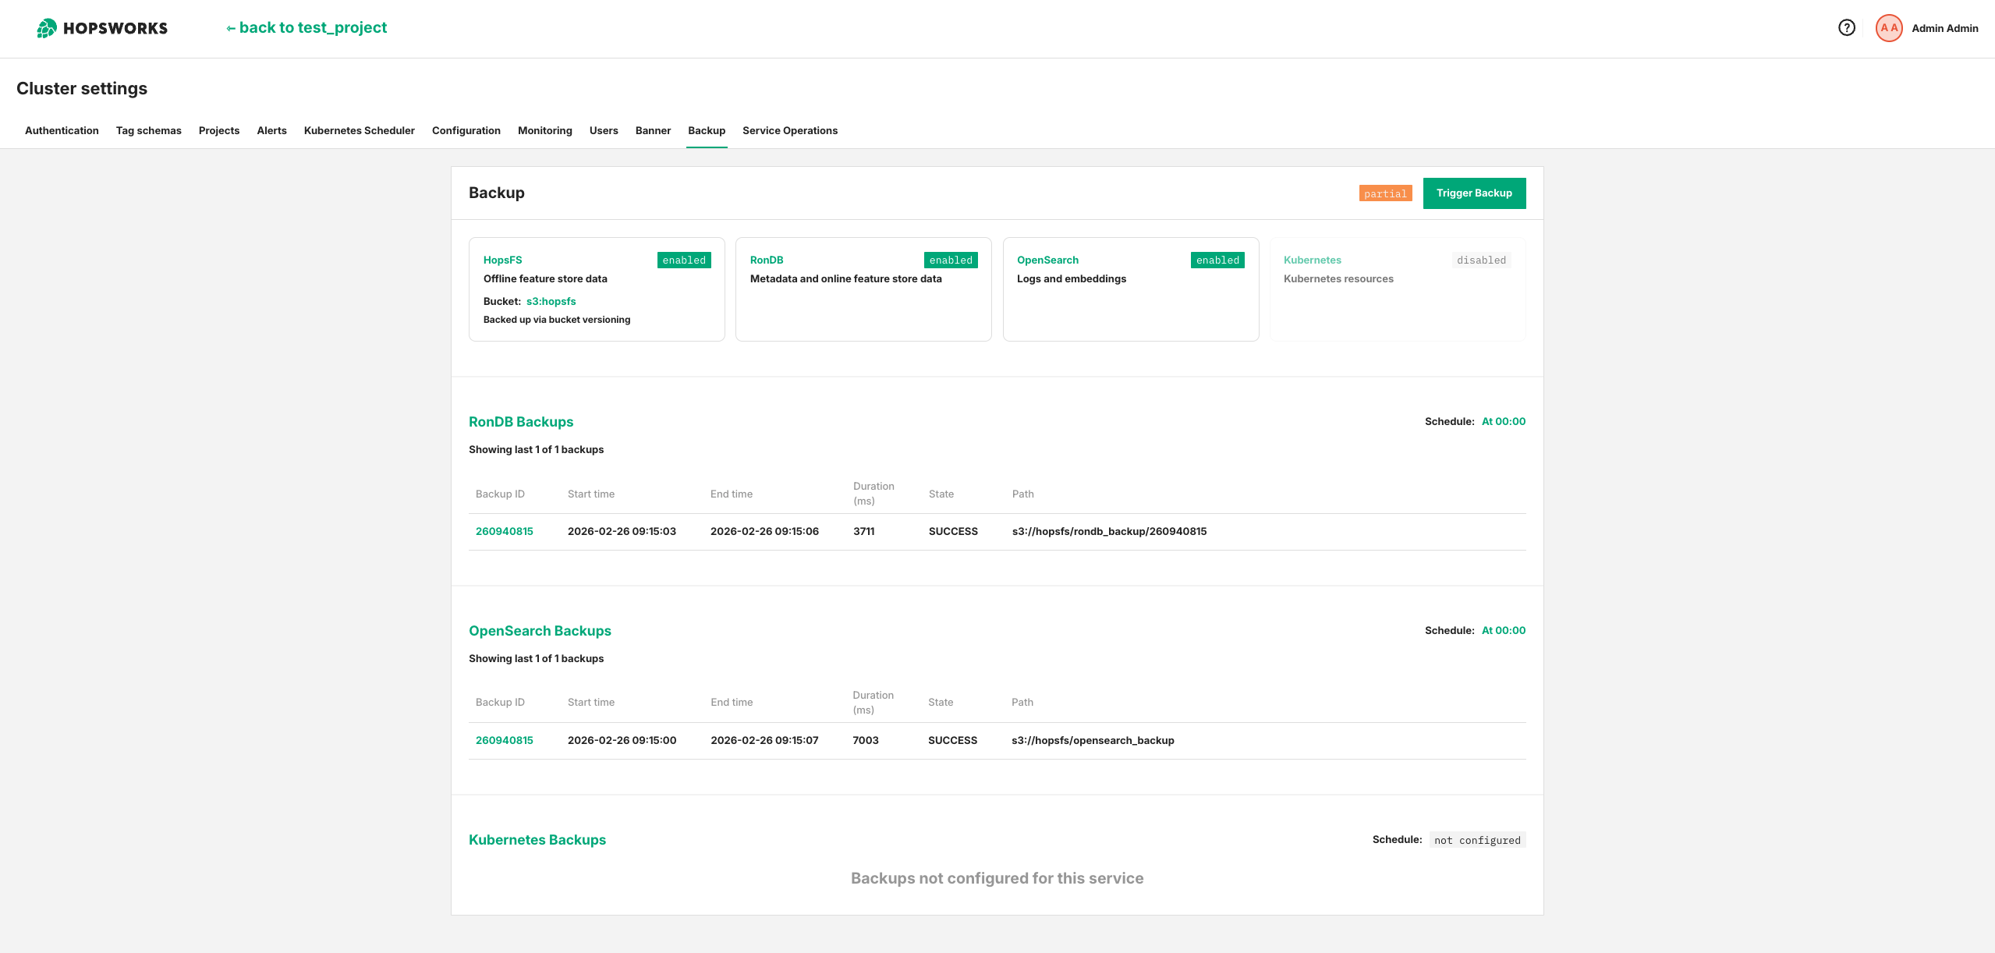
Task: Click the OpenSearch row SUCCESS state
Action: coord(952,740)
